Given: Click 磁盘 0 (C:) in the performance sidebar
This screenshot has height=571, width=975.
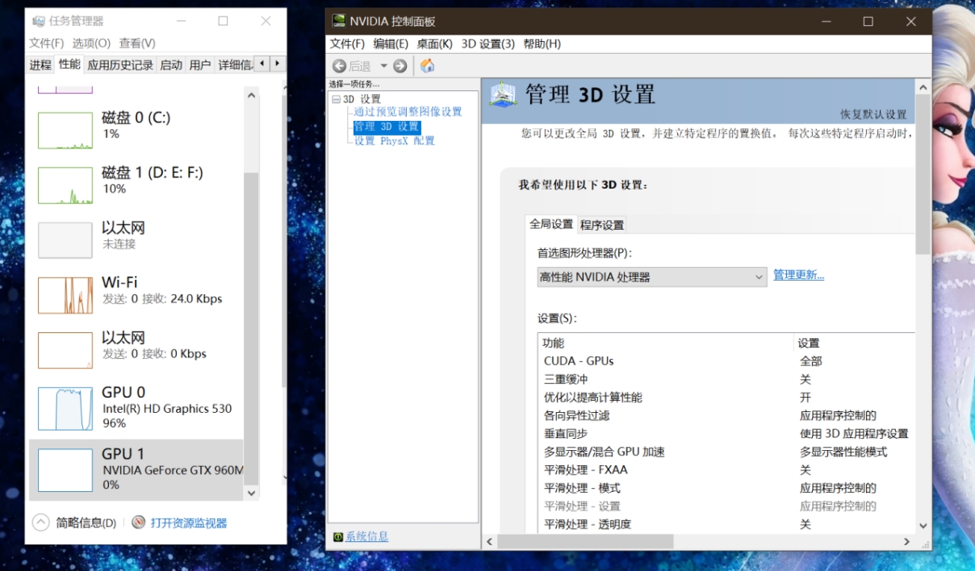Looking at the screenshot, I should (x=137, y=125).
